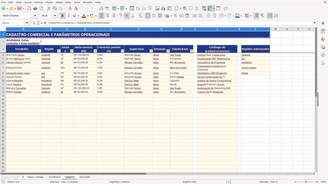Viewport: 328px width, 184px height.
Task: Open Região column filter dropdown
Action: 58,51
